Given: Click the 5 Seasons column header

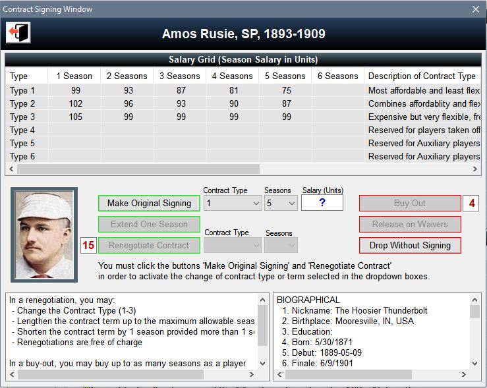Looking at the screenshot, I should tap(285, 76).
